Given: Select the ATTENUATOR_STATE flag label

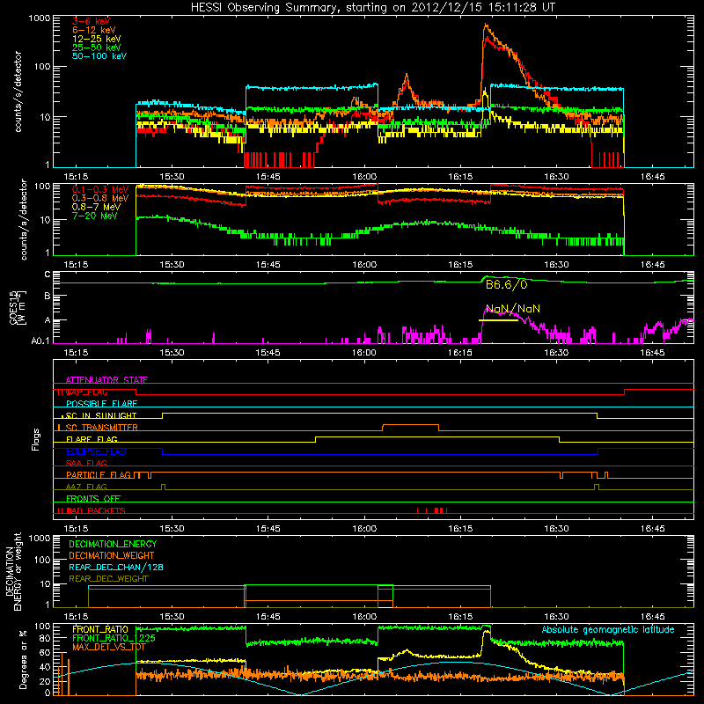Looking at the screenshot, I should (x=106, y=380).
